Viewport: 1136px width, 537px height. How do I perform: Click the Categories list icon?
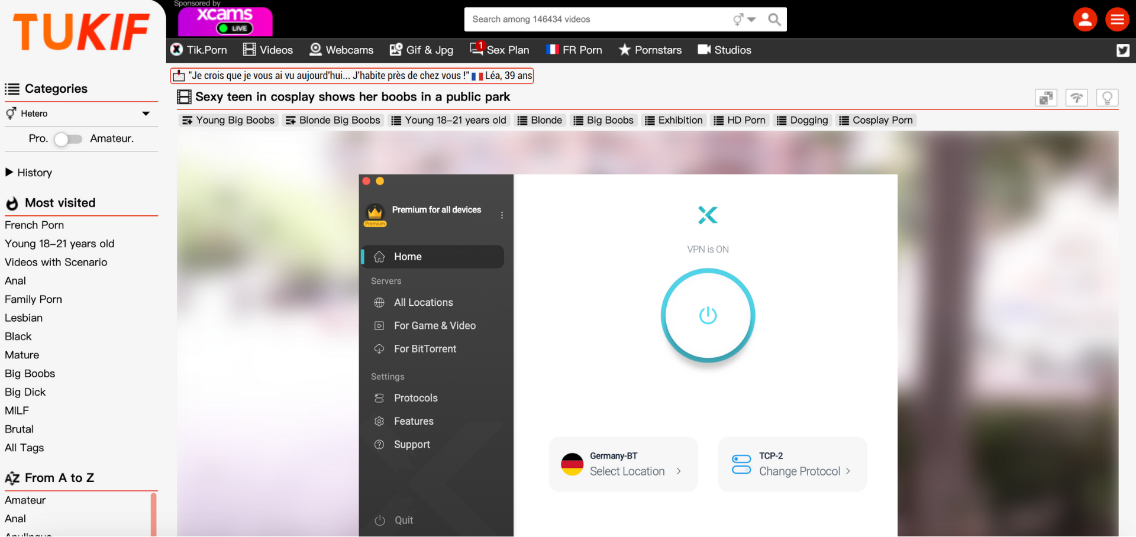(12, 89)
